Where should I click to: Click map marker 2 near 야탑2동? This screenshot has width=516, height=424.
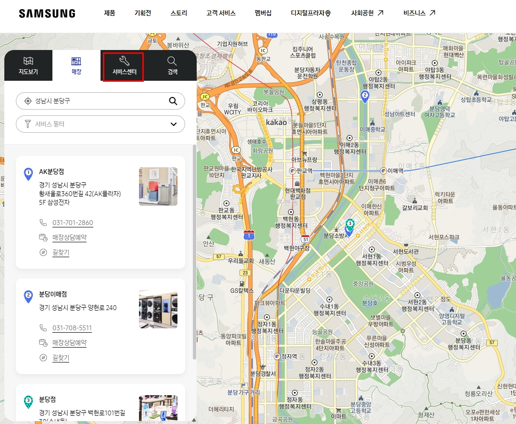[x=365, y=97]
